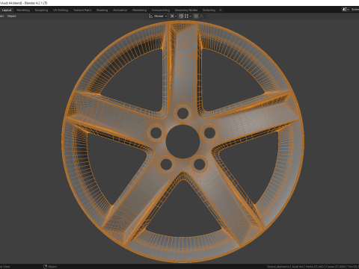
Task: Open the snapping options dropdown
Action: 188,16
